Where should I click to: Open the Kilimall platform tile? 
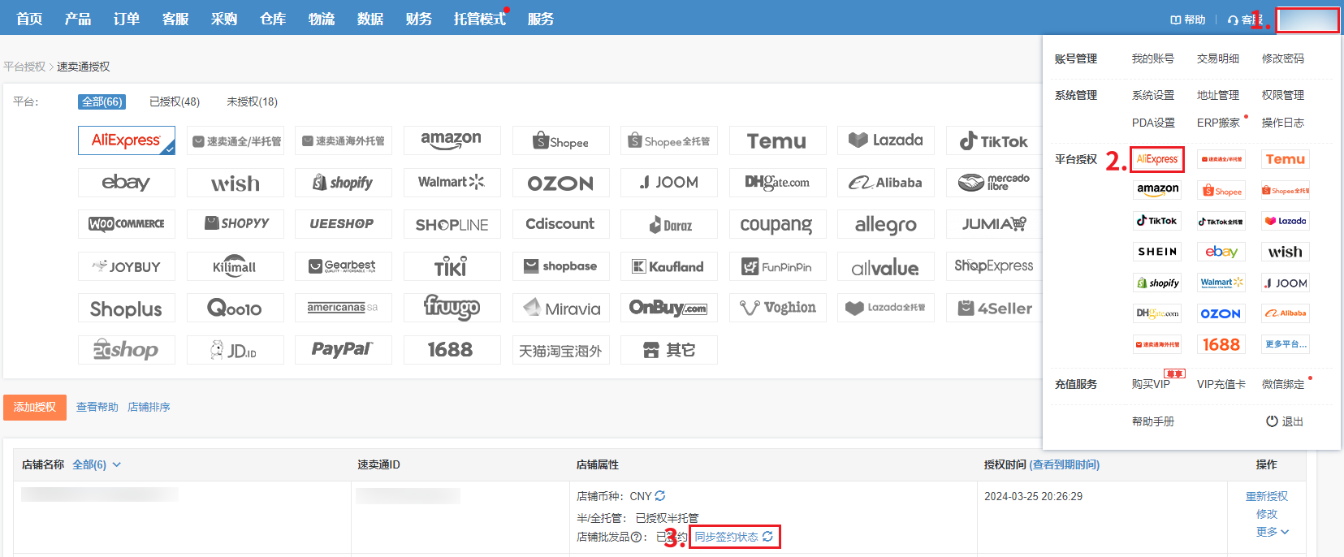coord(235,266)
